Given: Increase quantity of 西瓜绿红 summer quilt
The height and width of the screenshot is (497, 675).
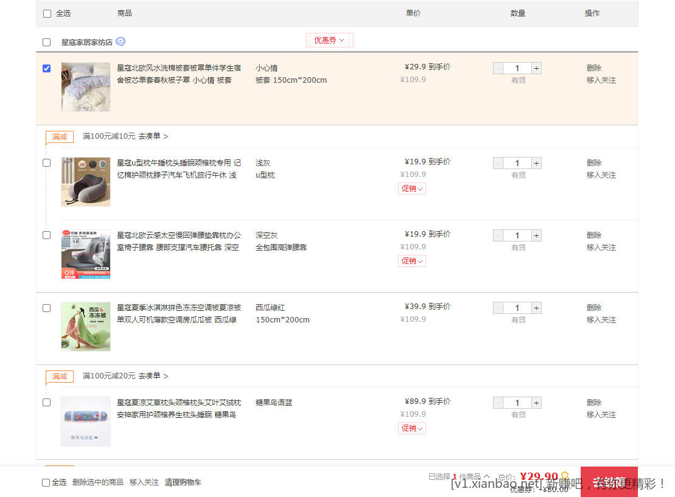Looking at the screenshot, I should (536, 308).
